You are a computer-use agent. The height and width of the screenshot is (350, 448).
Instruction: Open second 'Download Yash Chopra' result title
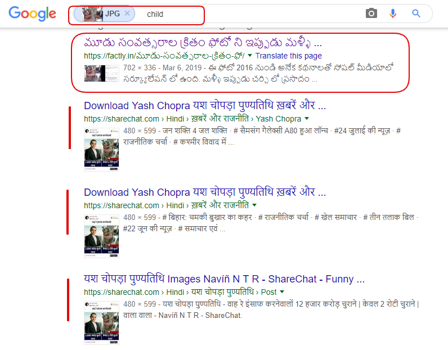click(205, 192)
